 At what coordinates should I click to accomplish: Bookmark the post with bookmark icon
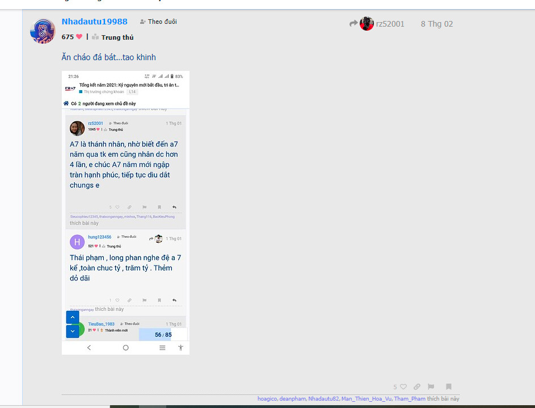449,386
